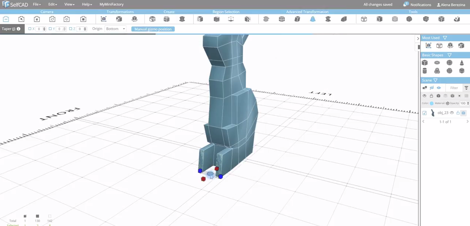Open the Edit menu
The height and width of the screenshot is (226, 470).
coord(53,4)
